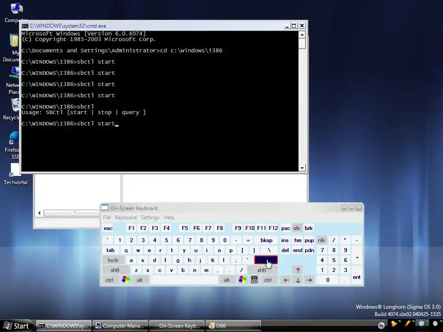The image size is (443, 332).
Task: Click the F12 key on On-Screen Keyboard
Action: (x=273, y=228)
